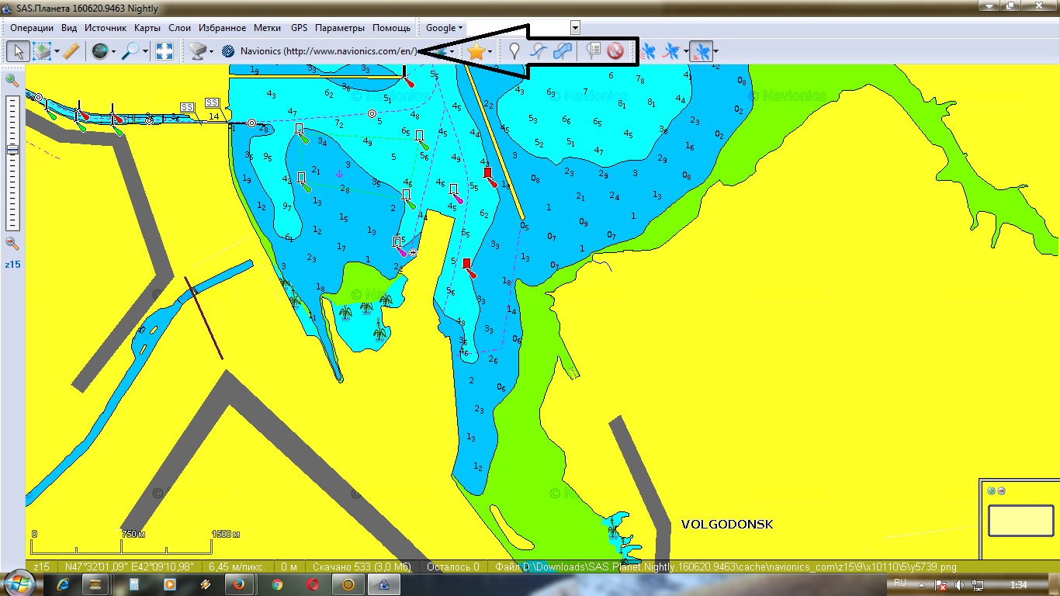Open the Параметры menu
This screenshot has width=1060, height=596.
(x=339, y=28)
